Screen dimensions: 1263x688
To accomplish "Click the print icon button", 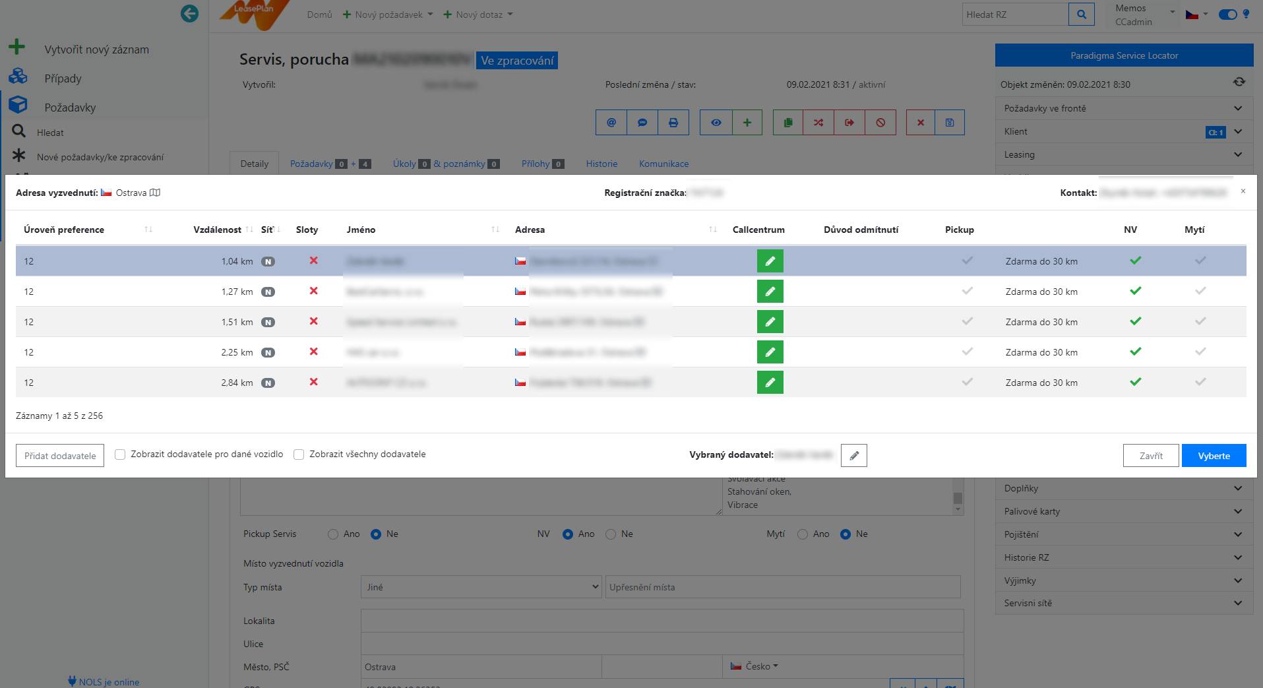I will click(673, 123).
